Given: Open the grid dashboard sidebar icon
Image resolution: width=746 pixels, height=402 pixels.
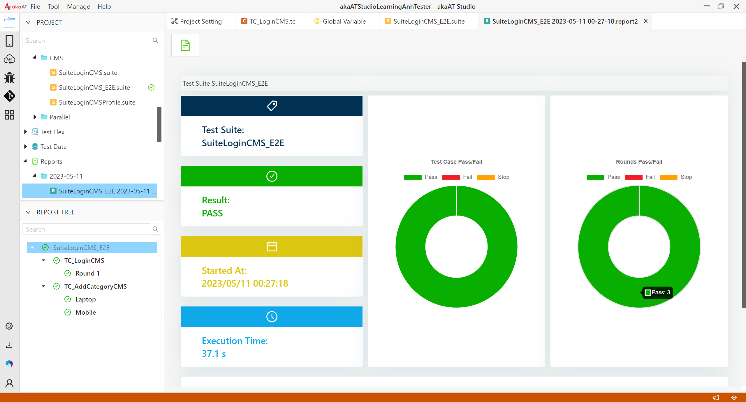Looking at the screenshot, I should [9, 115].
